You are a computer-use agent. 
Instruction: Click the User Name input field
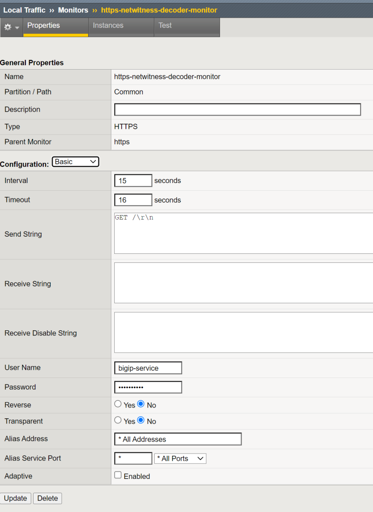148,368
